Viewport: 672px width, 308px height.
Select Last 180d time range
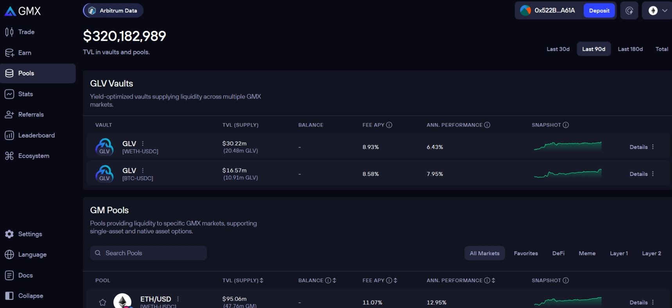[x=630, y=49]
